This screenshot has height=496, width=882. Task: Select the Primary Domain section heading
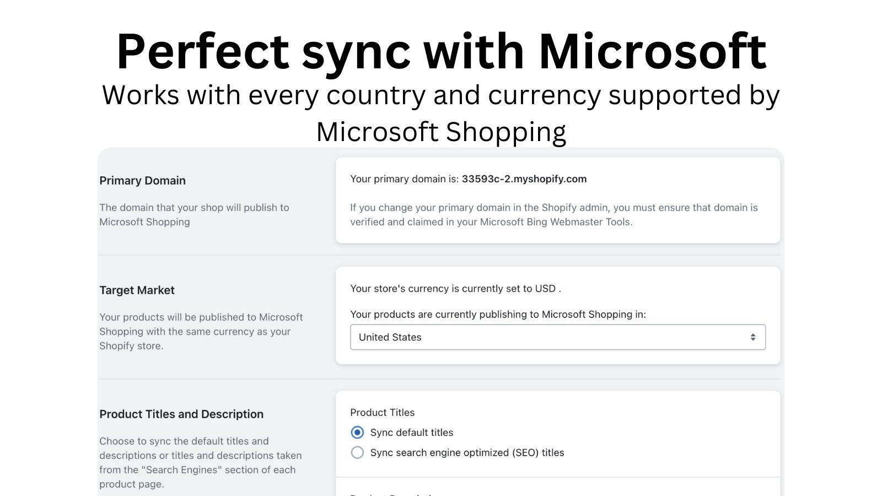142,180
